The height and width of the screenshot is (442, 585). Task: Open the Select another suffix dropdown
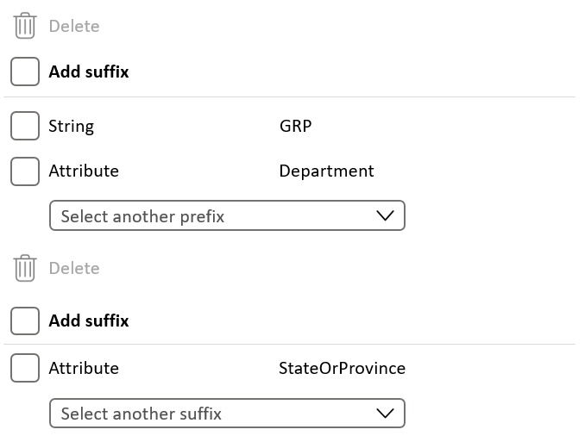(x=227, y=414)
